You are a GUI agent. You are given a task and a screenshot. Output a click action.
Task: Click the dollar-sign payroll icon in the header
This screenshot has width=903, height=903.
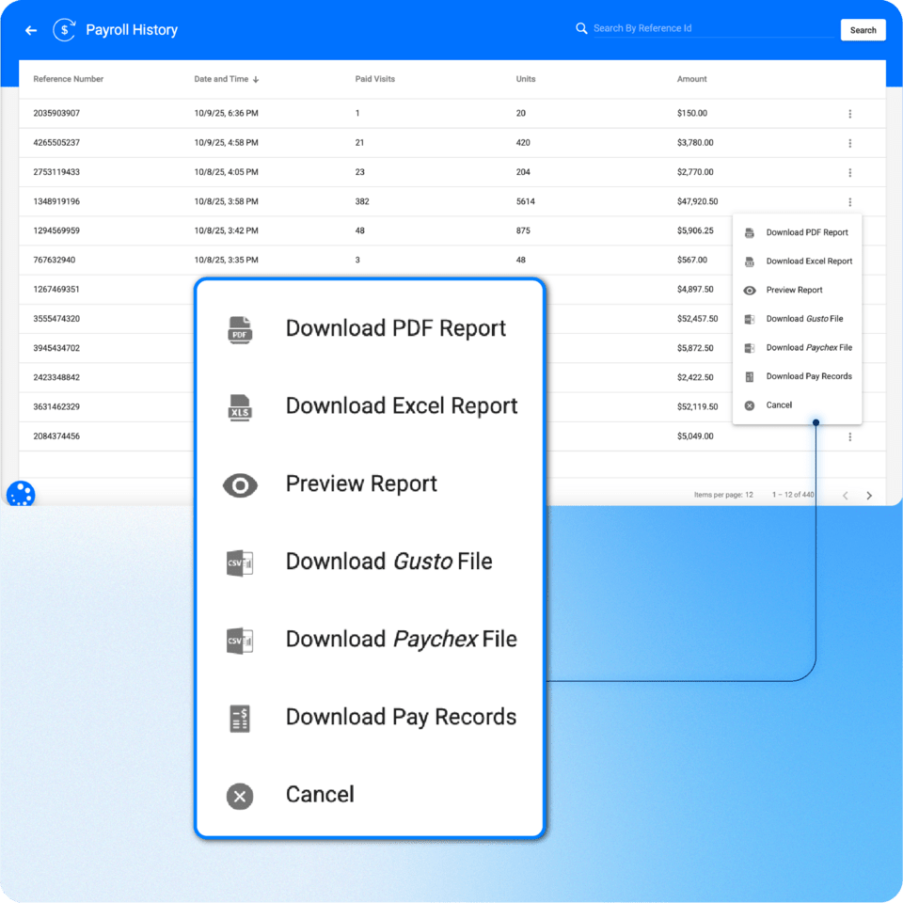(63, 29)
